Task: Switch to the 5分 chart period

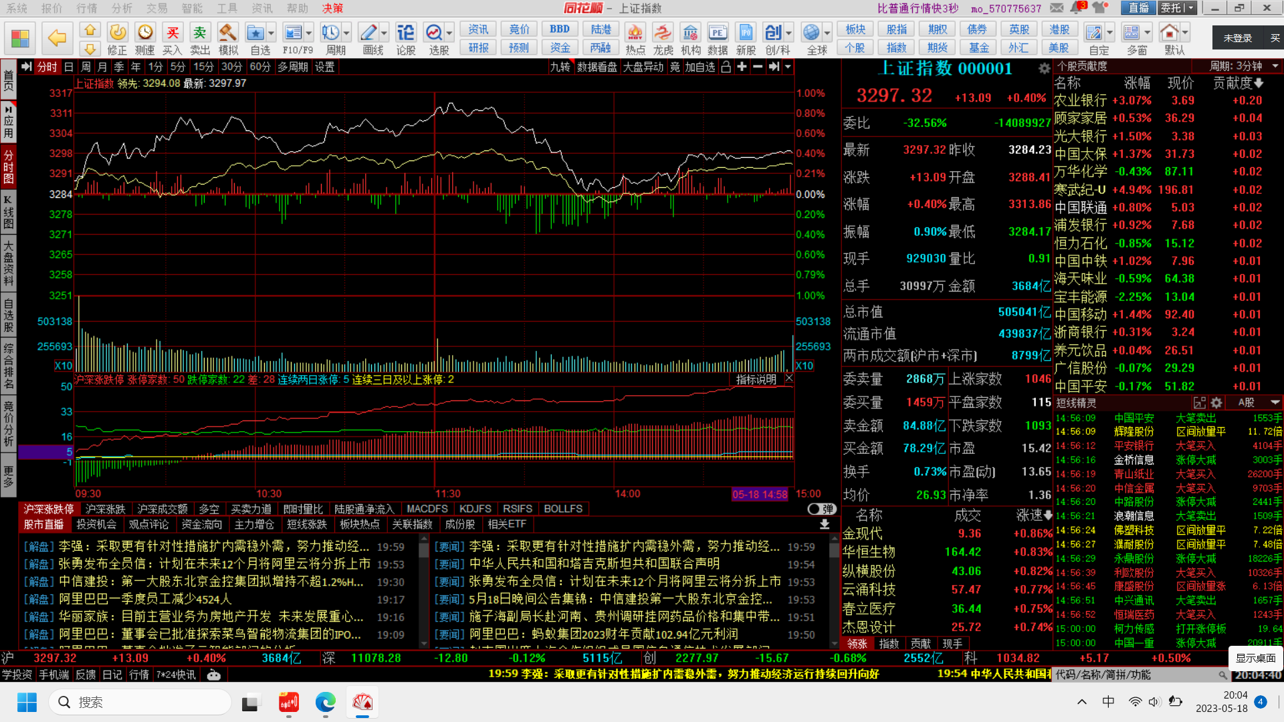Action: click(177, 67)
